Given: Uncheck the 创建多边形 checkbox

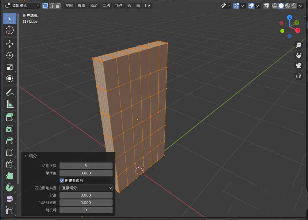Looking at the screenshot, I should coord(62,180).
